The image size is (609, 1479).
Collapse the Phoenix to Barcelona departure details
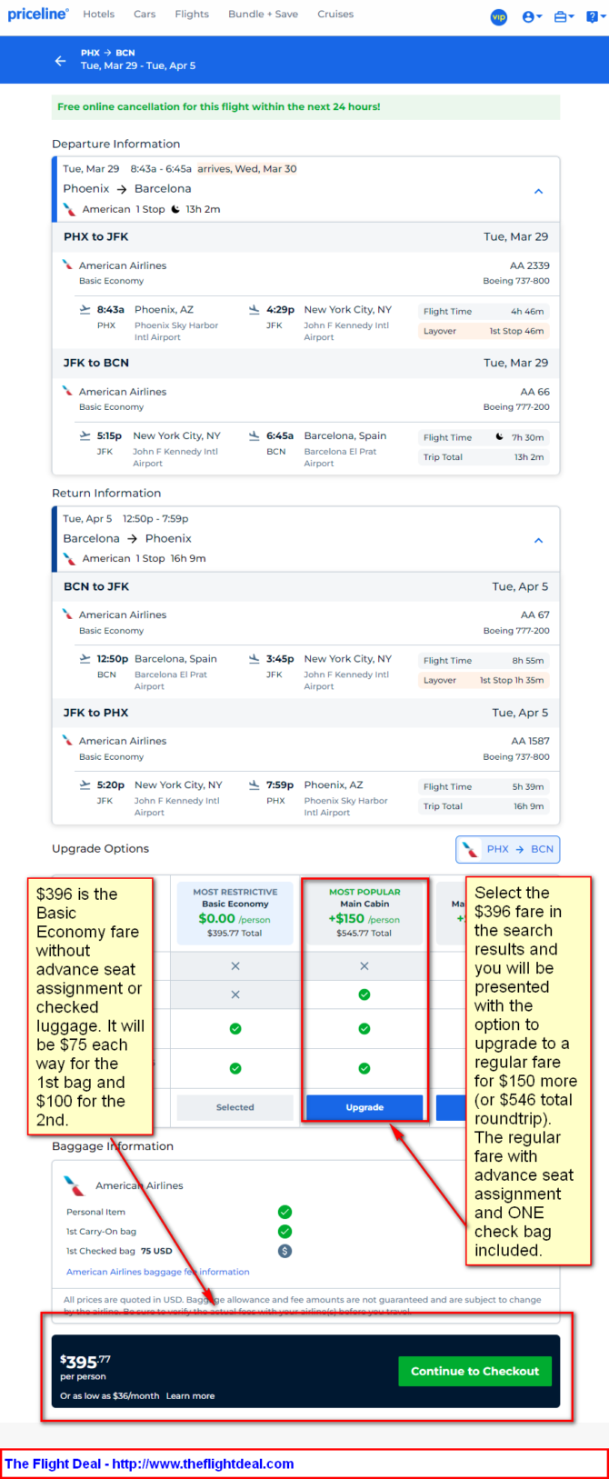538,191
